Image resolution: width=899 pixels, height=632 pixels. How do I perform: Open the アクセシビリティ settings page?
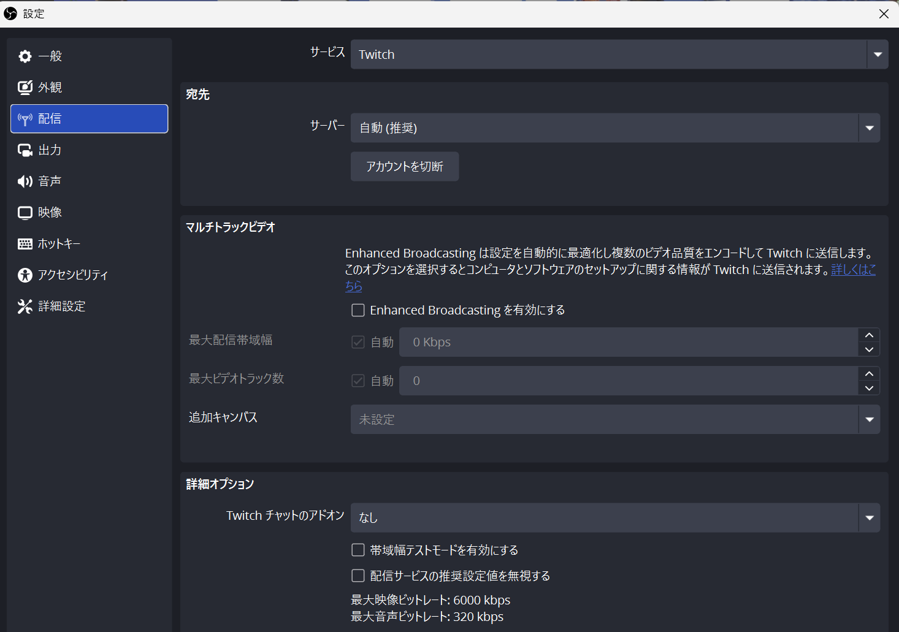[x=90, y=275]
